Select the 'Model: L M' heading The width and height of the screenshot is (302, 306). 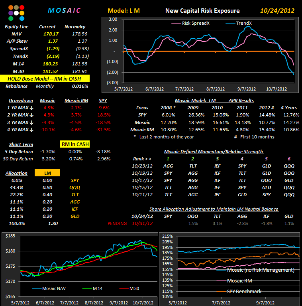124,10
